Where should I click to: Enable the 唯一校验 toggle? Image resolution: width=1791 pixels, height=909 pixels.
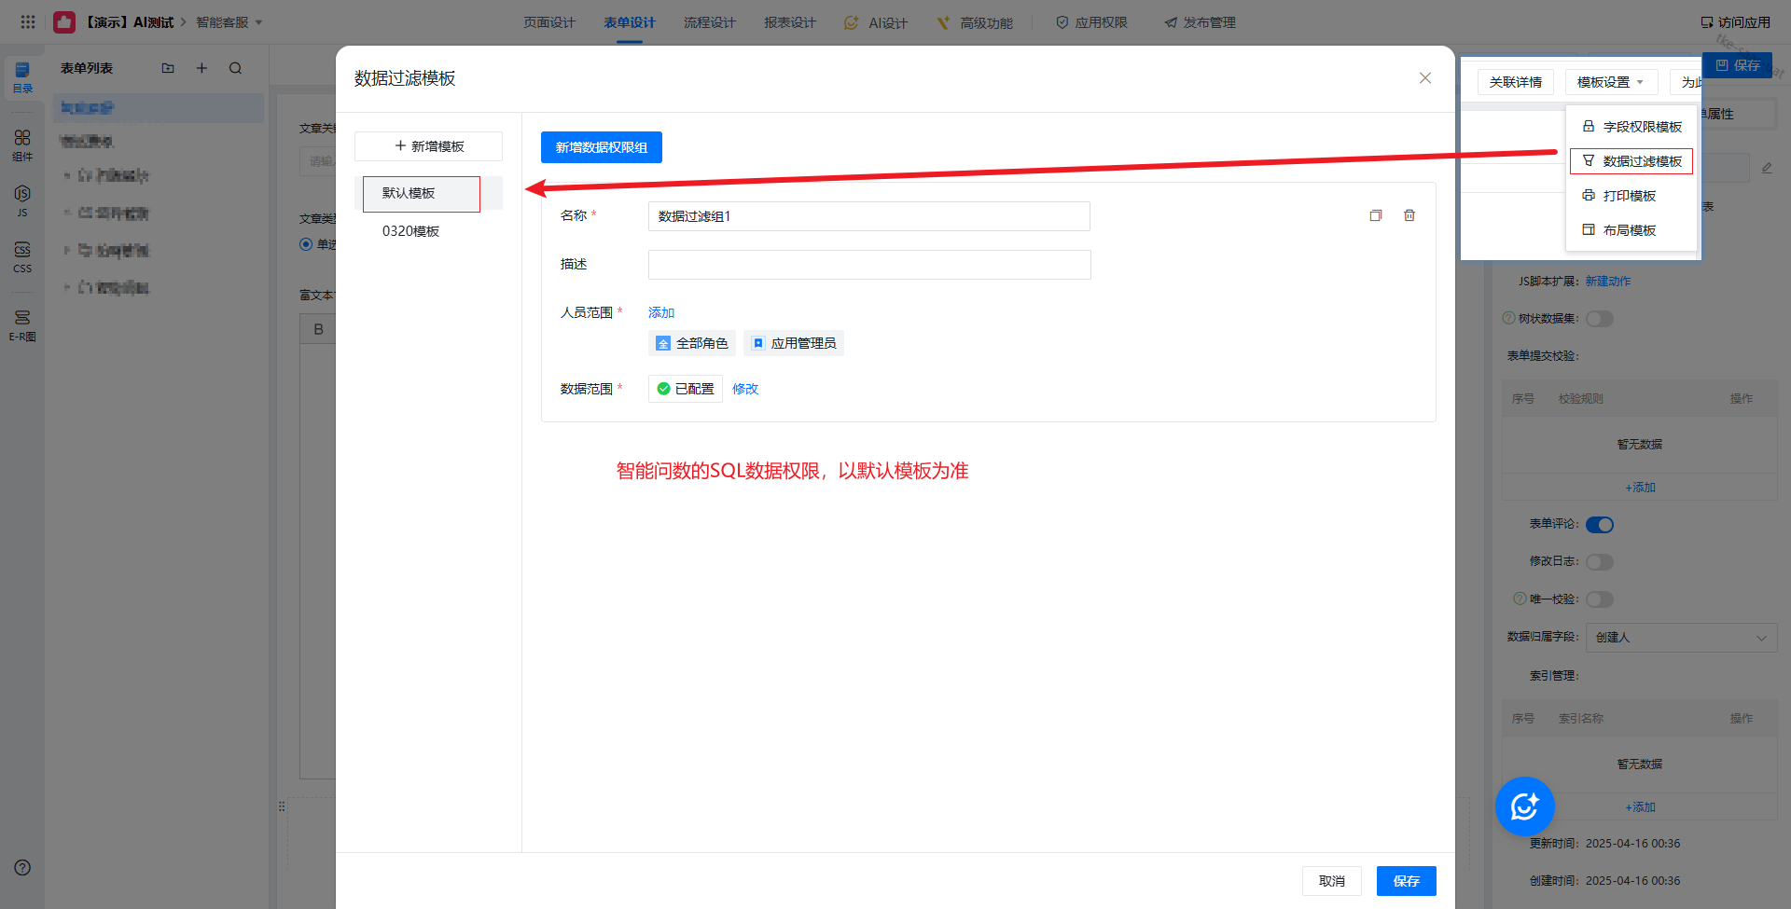tap(1599, 599)
